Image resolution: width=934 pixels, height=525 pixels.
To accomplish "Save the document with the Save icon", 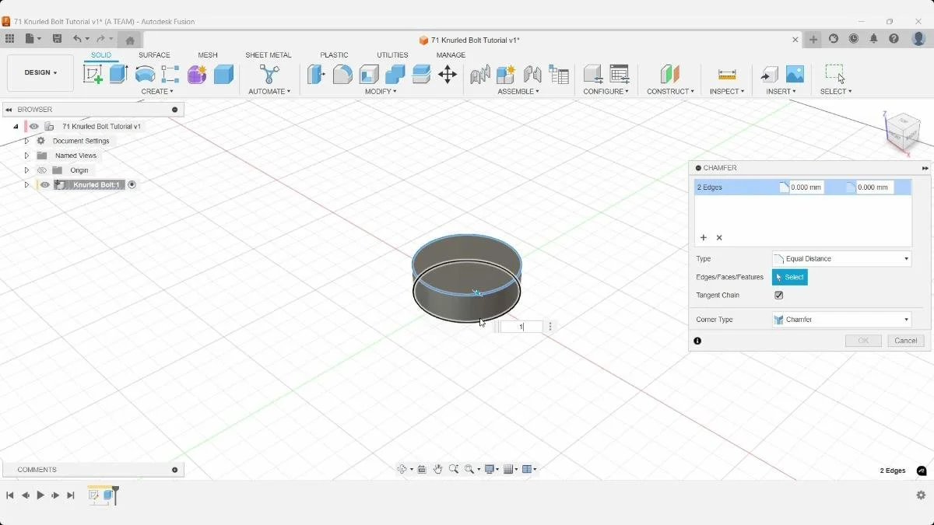I will tap(57, 39).
